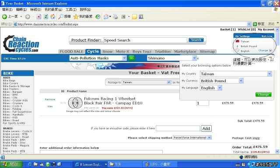This screenshot has height=168, width=280.
Task: Click the green GO button beside Anti-Pollution Masks
Action: (132, 58)
